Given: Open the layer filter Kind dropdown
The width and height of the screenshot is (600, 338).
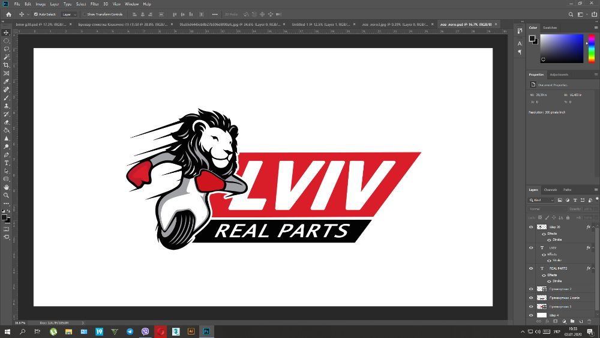Looking at the screenshot, I should pyautogui.click(x=541, y=200).
